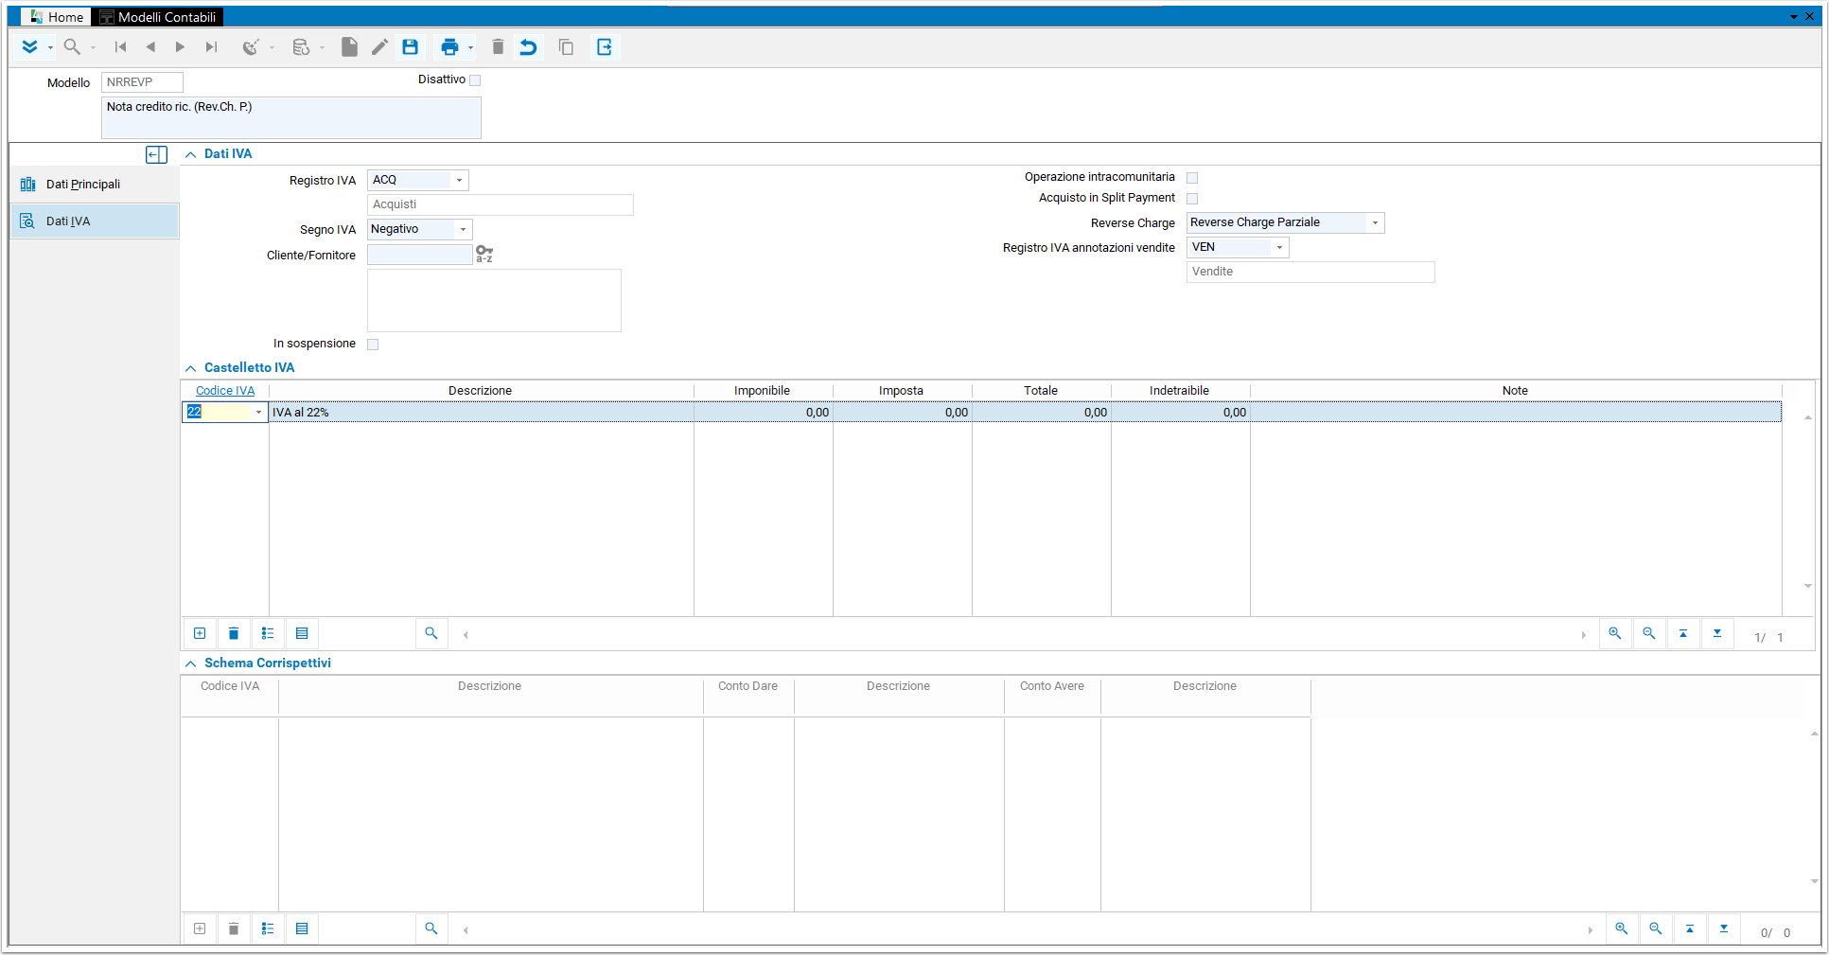Click the Castelletto IVA horizontal scroll left arrow
The height and width of the screenshot is (955, 1829).
466,635
